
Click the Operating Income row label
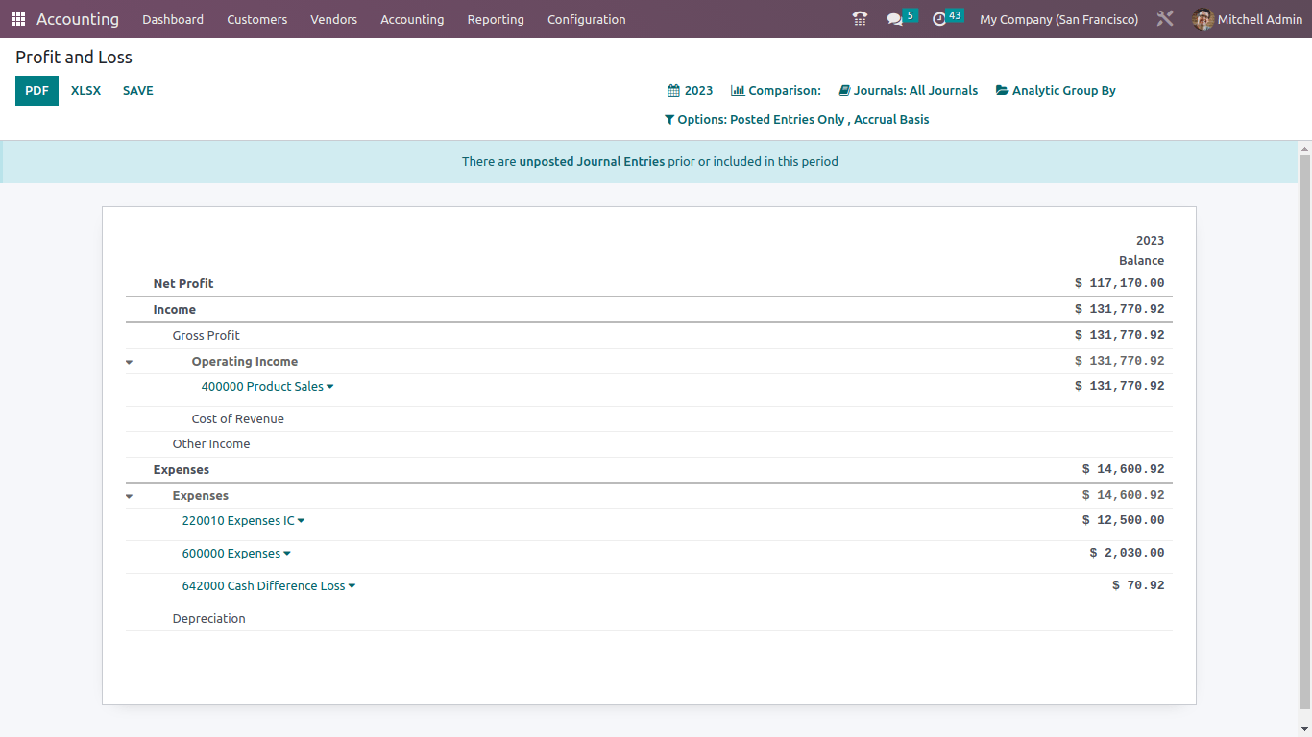(x=245, y=362)
